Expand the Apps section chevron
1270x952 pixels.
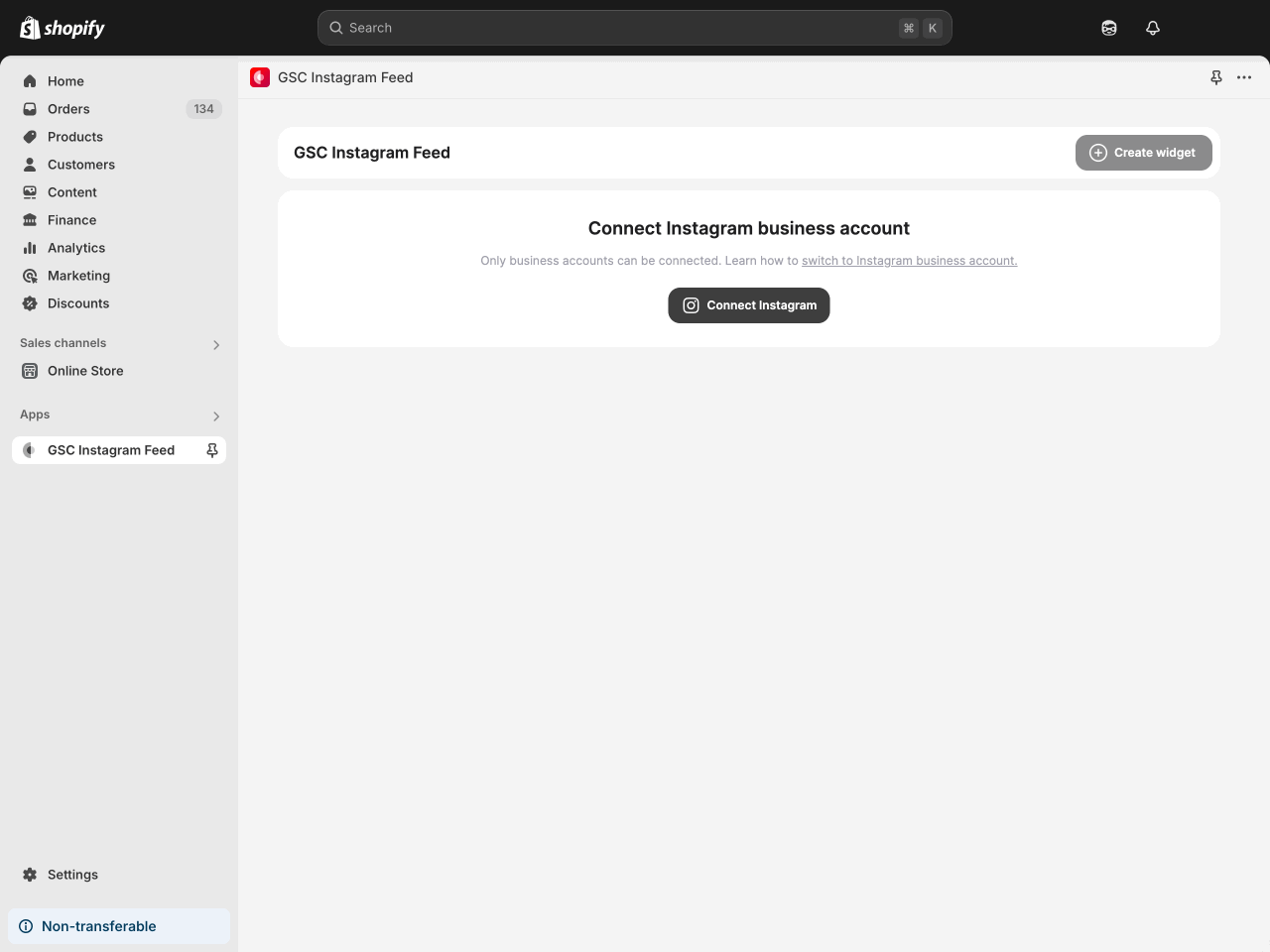(x=216, y=416)
